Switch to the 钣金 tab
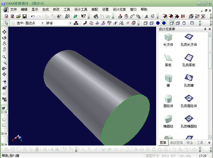213x158 pixels. pyautogui.click(x=190, y=143)
